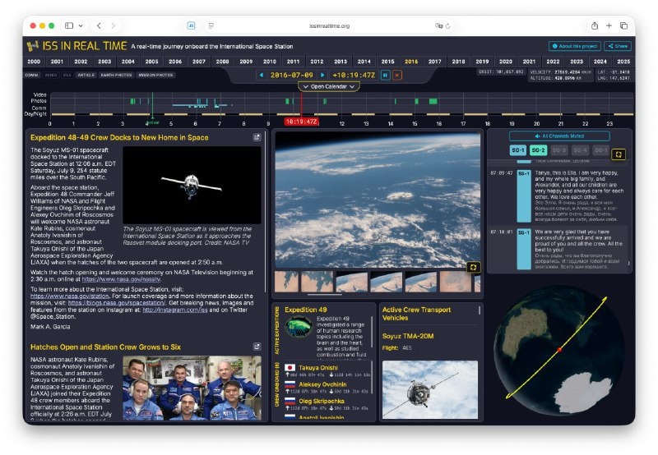The image size is (658, 455).
Task: Toggle the MISSION PHOTOS filter
Action: pos(155,75)
